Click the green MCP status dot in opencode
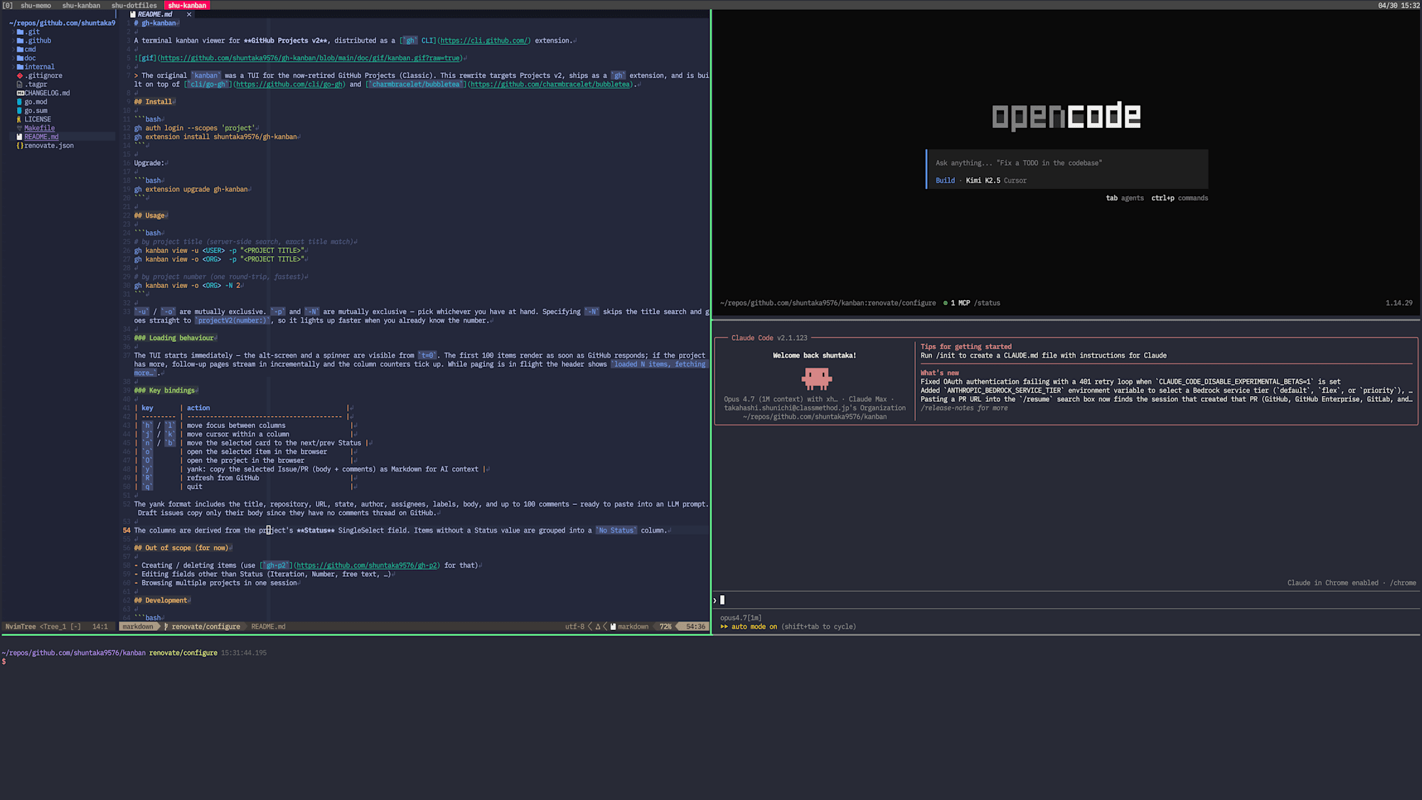This screenshot has height=800, width=1422. 945,303
